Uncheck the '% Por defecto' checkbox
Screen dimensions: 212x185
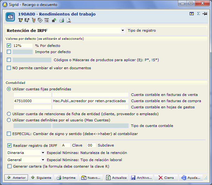tap(9, 45)
